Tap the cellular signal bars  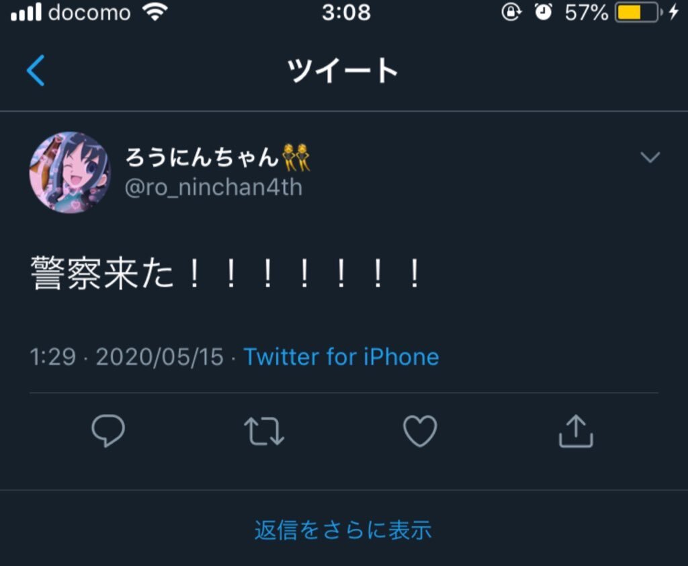click(26, 12)
